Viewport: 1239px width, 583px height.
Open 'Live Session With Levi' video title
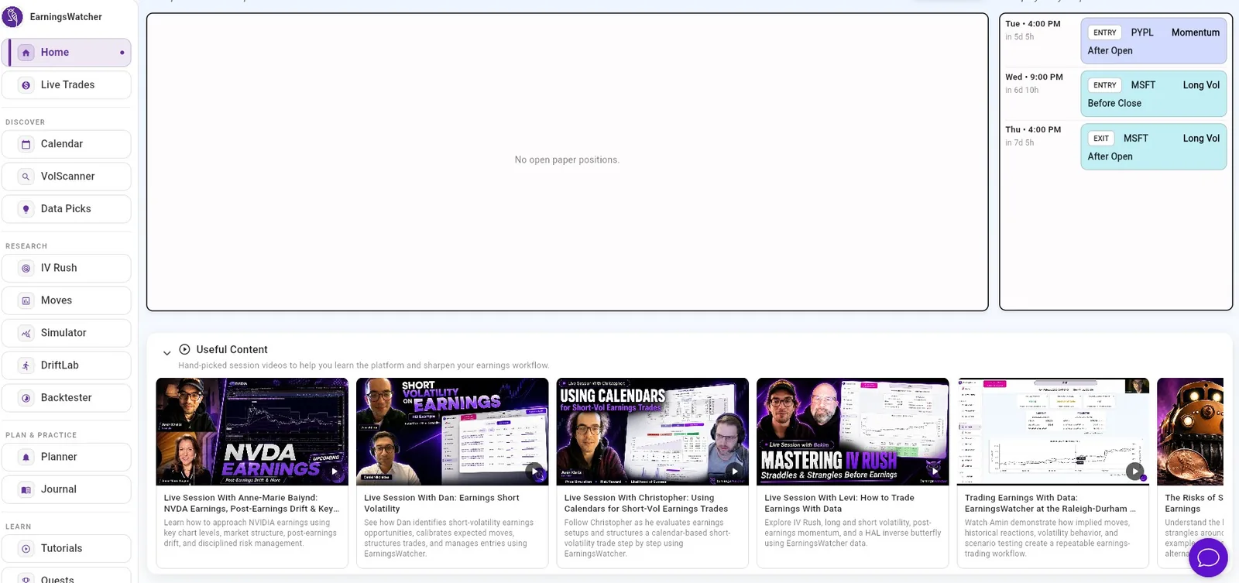click(x=839, y=503)
